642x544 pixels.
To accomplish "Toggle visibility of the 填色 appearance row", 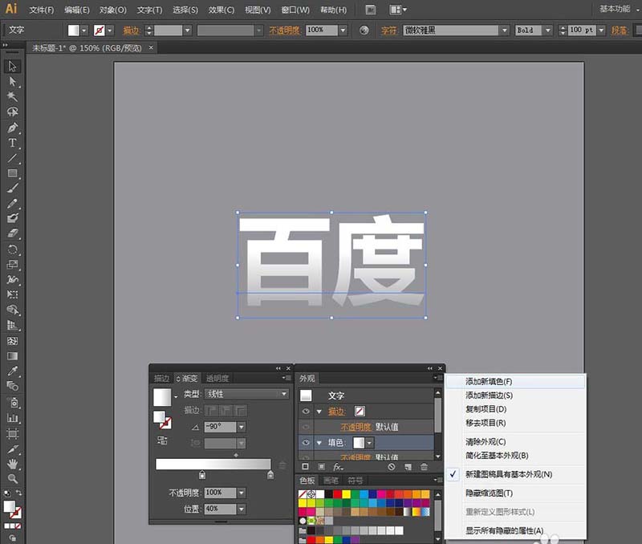I will [x=306, y=442].
